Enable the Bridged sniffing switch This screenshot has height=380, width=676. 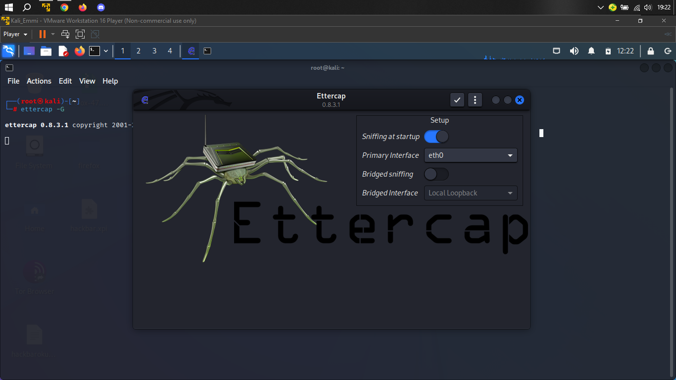click(436, 174)
